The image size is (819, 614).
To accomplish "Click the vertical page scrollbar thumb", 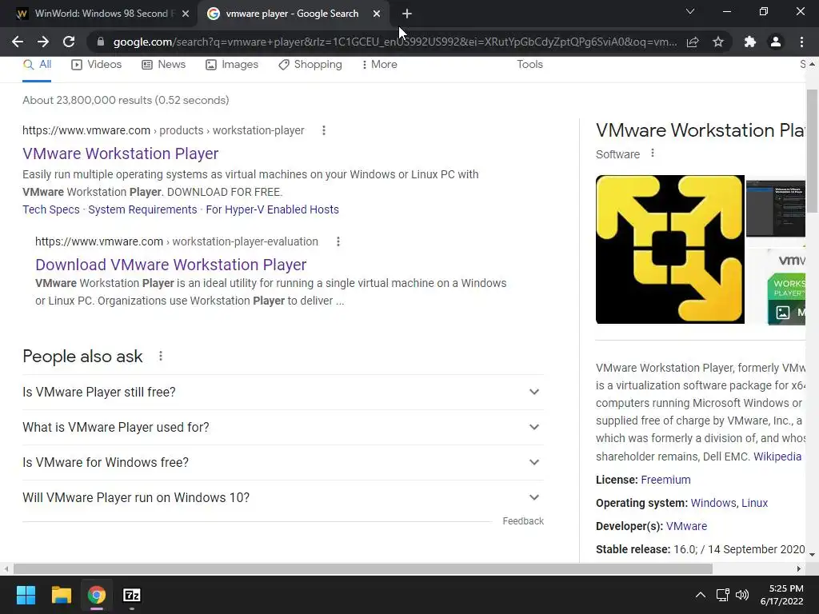I will point(812,151).
